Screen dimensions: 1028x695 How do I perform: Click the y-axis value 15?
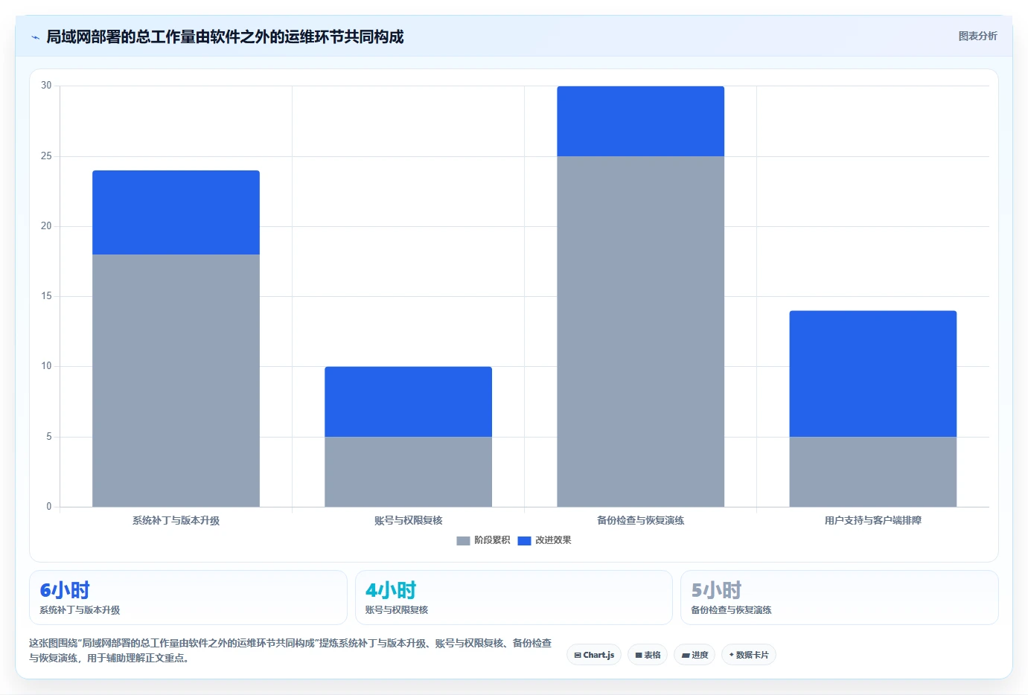pyautogui.click(x=46, y=296)
